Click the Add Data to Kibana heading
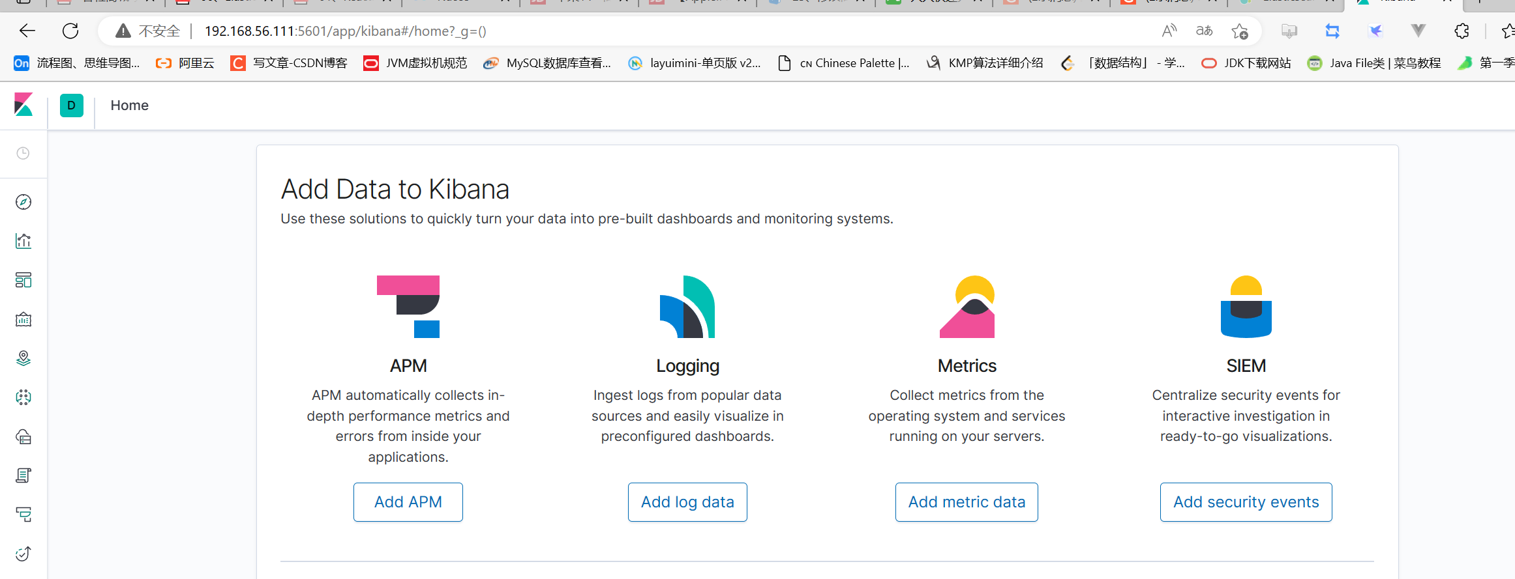The height and width of the screenshot is (579, 1515). [x=395, y=190]
